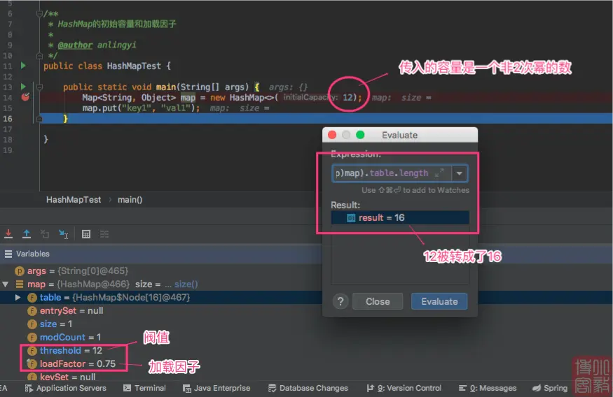Expand the expression field editor icon
This screenshot has width=613, height=397.
[x=439, y=173]
